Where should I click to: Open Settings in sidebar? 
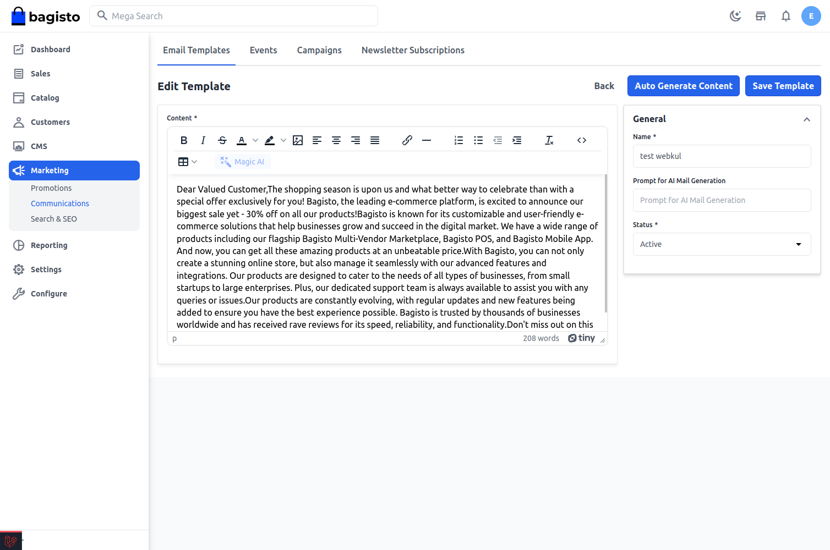74,269
